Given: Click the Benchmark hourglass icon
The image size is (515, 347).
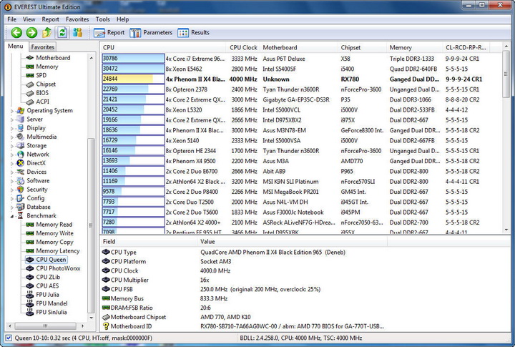Looking at the screenshot, I should click(20, 215).
